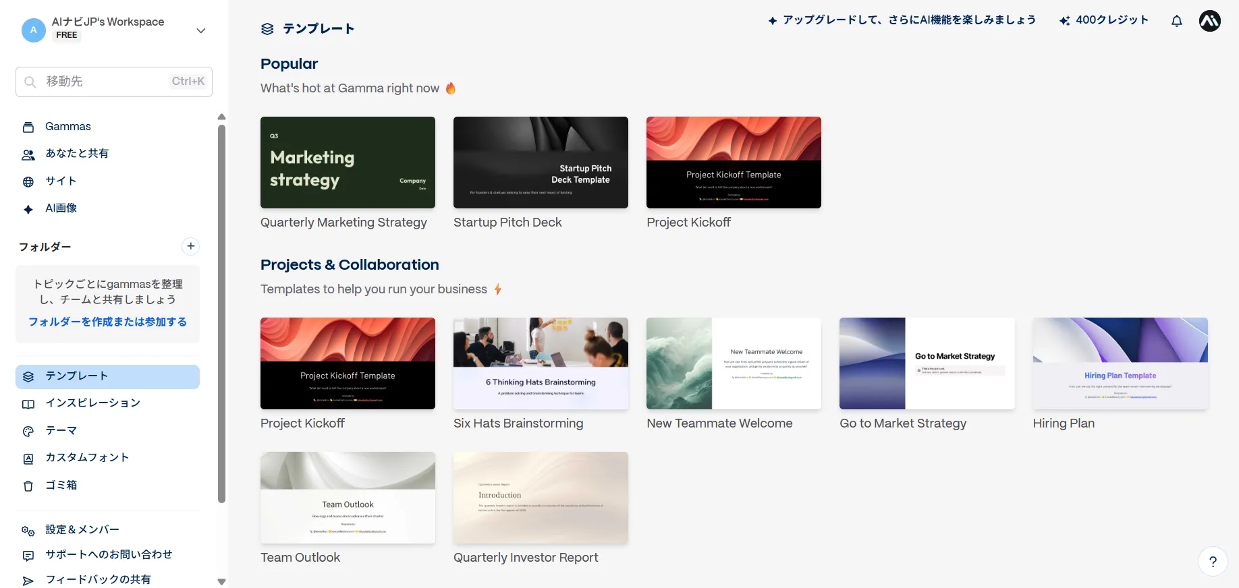Expand the AIナビJP's Workspace switcher chevron

pyautogui.click(x=200, y=30)
